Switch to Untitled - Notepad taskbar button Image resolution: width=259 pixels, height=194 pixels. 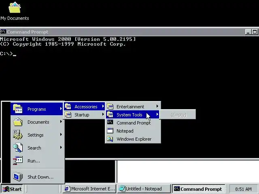coord(144,189)
